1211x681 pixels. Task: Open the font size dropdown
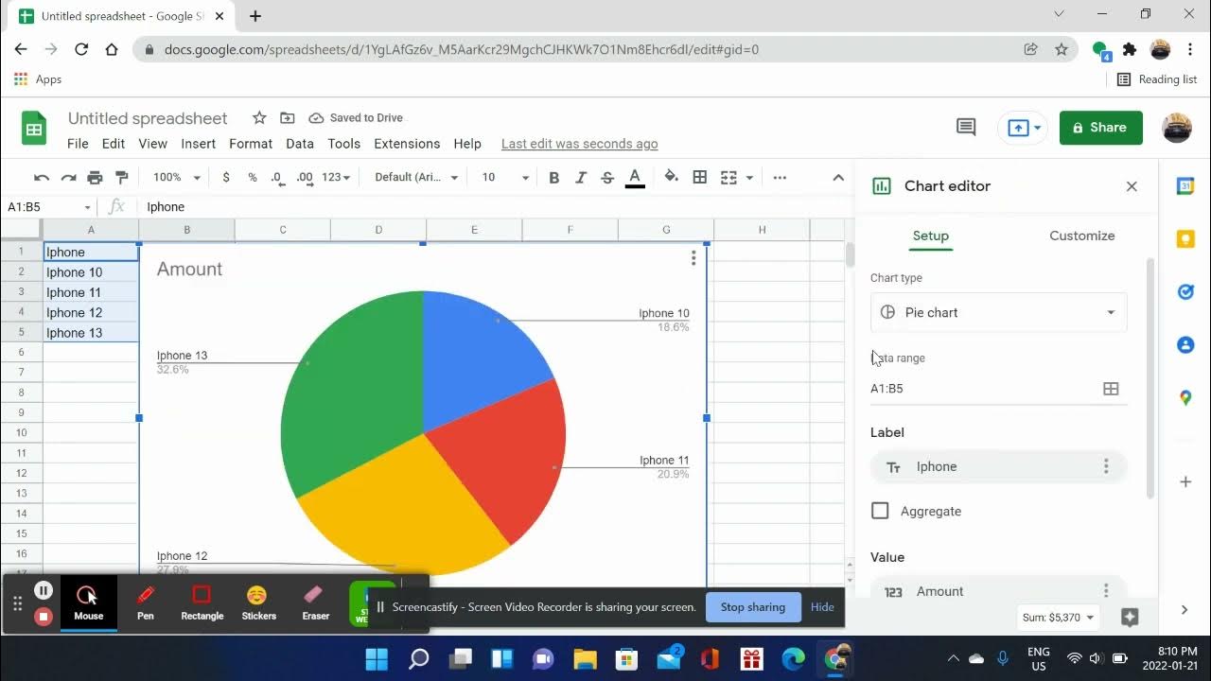coord(506,177)
